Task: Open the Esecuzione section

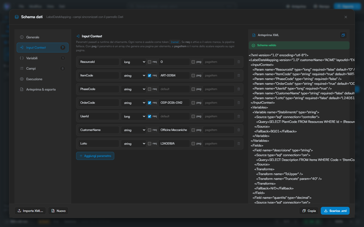Action: click(42, 79)
